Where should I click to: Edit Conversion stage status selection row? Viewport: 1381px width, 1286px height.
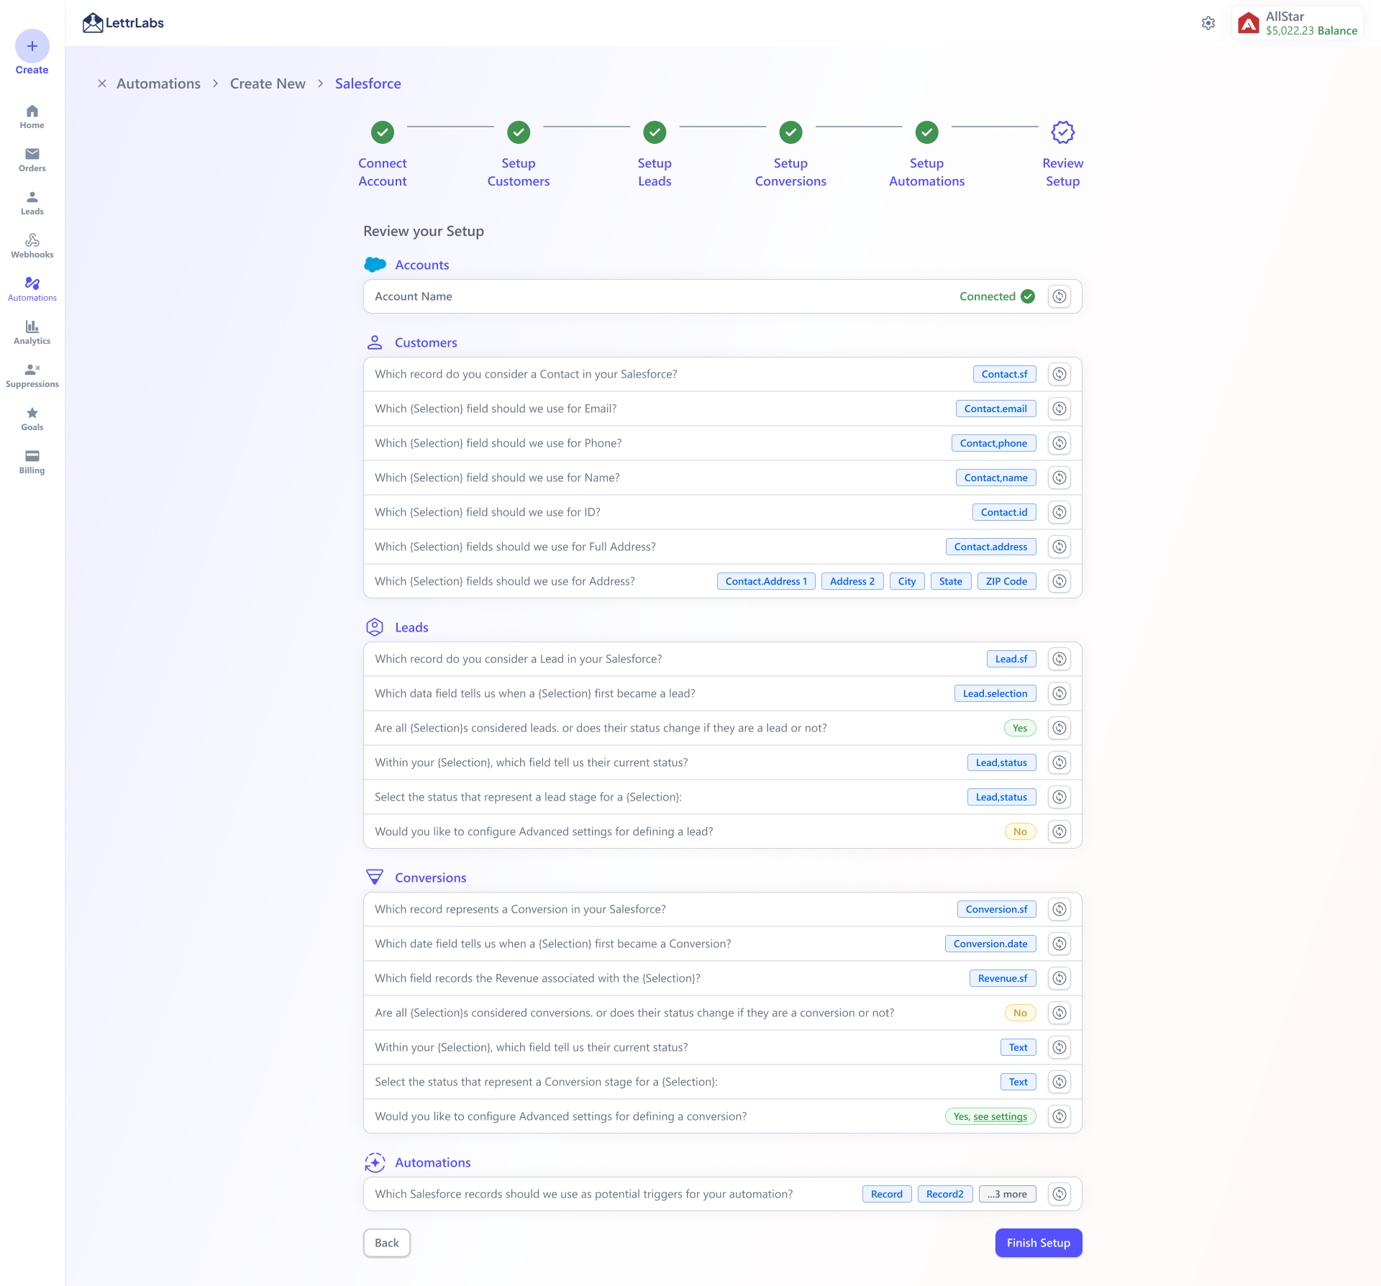click(1059, 1082)
